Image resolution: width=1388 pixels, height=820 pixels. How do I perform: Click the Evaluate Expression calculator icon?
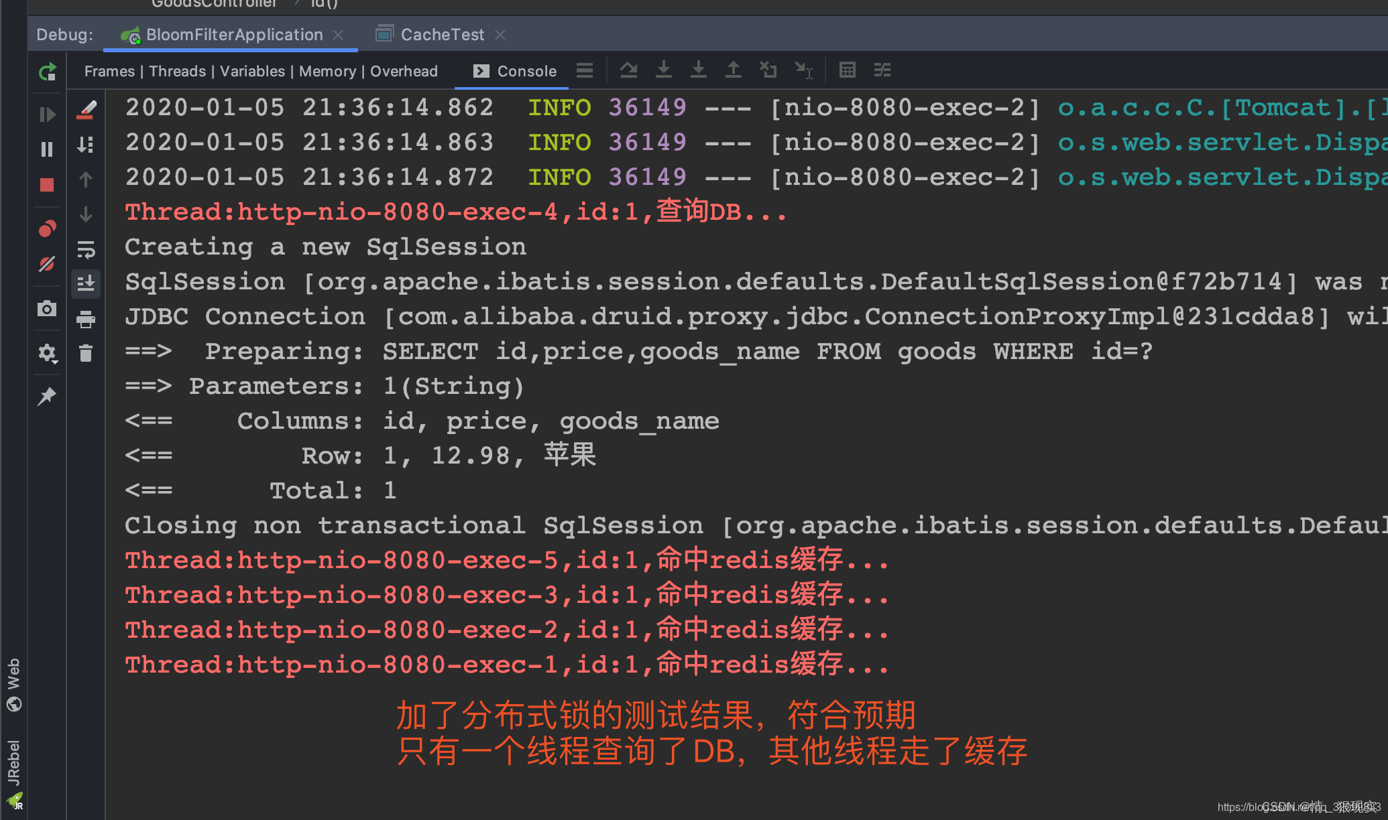click(847, 70)
